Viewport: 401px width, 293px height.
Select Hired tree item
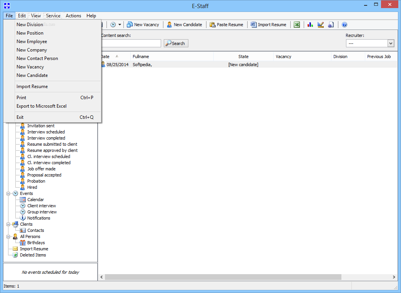(x=32, y=187)
